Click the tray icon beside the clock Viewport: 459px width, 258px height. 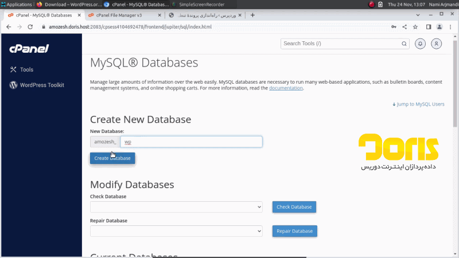(x=380, y=5)
